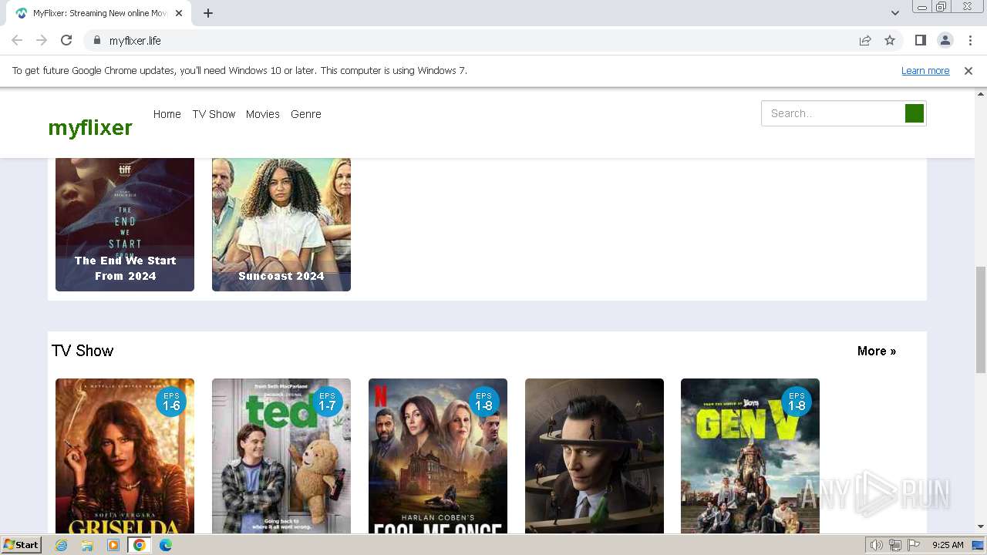Go to the myflixer logo homepage

tap(90, 128)
